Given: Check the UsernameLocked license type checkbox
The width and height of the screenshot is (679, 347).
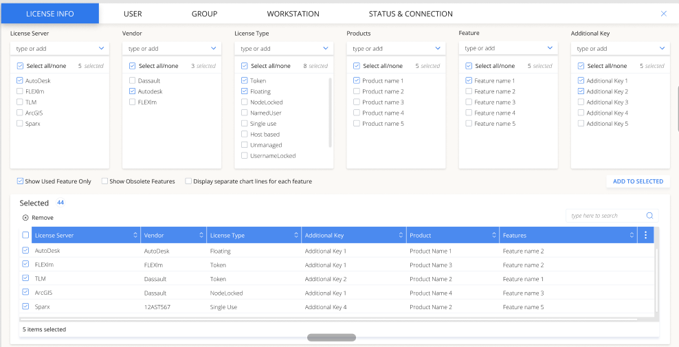Looking at the screenshot, I should coord(245,156).
